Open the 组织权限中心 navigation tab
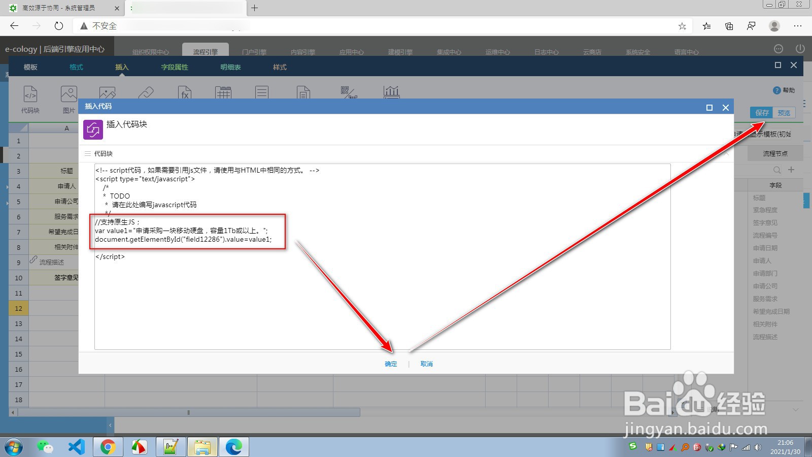812x457 pixels. pyautogui.click(x=151, y=52)
